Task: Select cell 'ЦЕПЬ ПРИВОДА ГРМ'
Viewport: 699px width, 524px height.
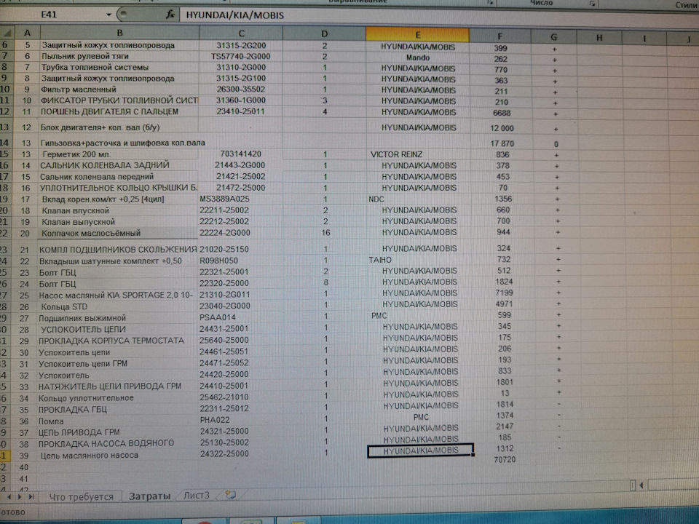Action: 118,432
